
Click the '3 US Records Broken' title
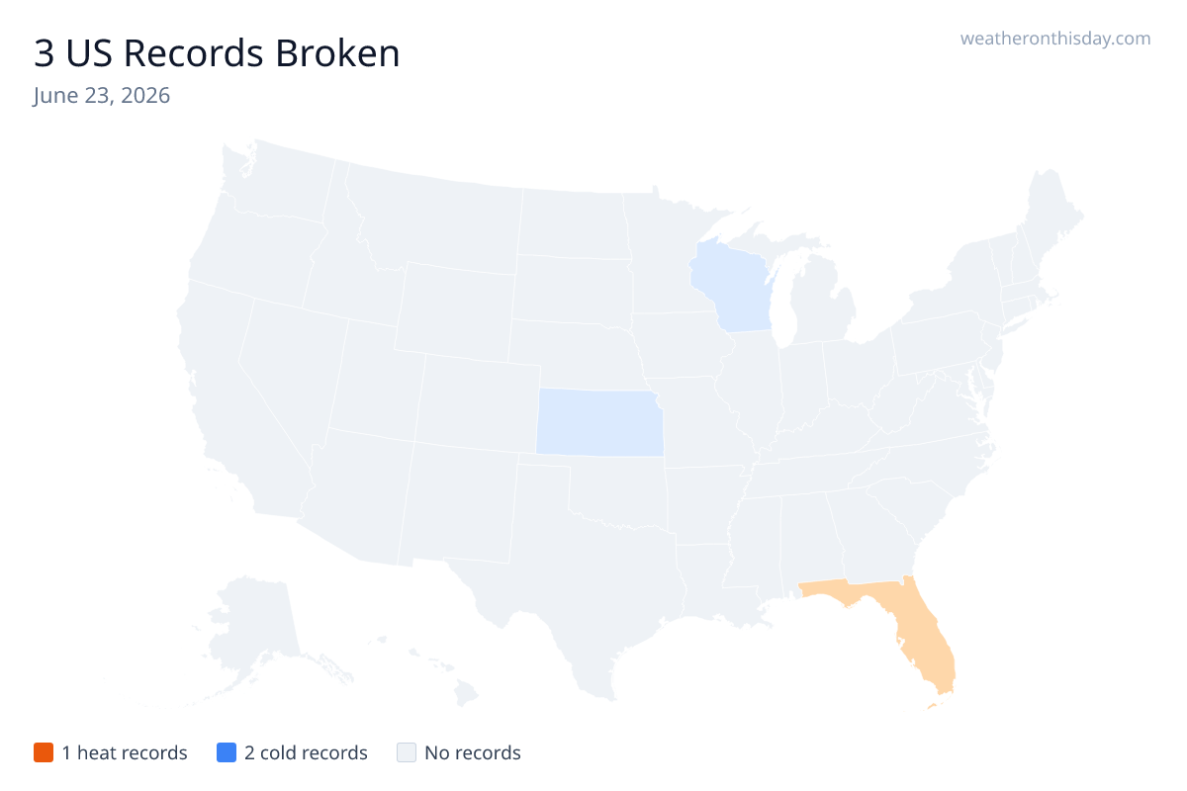pos(217,53)
